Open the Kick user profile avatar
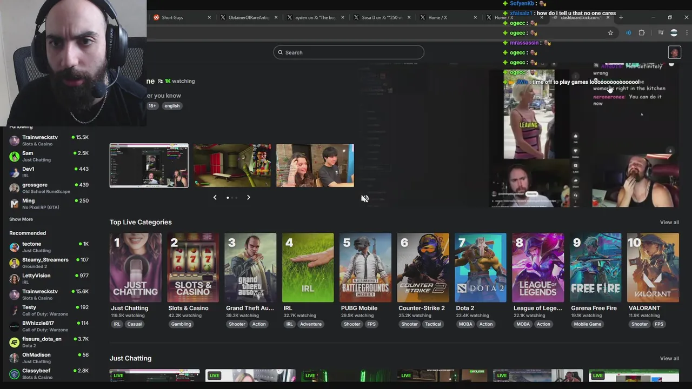 pyautogui.click(x=674, y=52)
